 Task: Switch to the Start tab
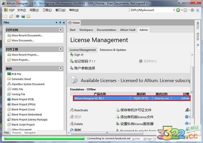pos(72,30)
